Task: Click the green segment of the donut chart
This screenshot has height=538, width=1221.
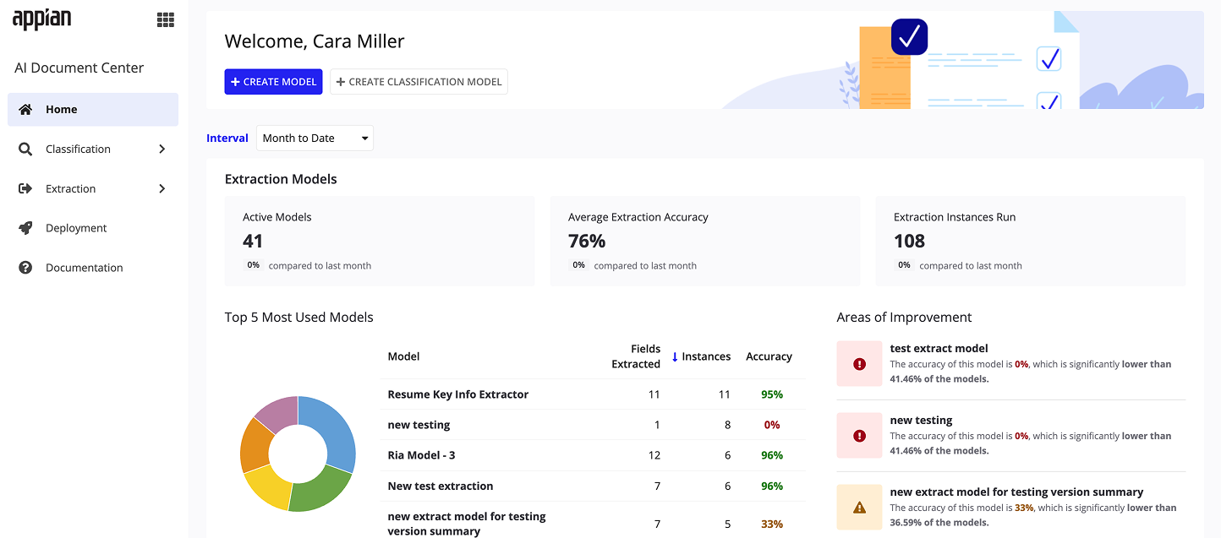Action: click(317, 492)
